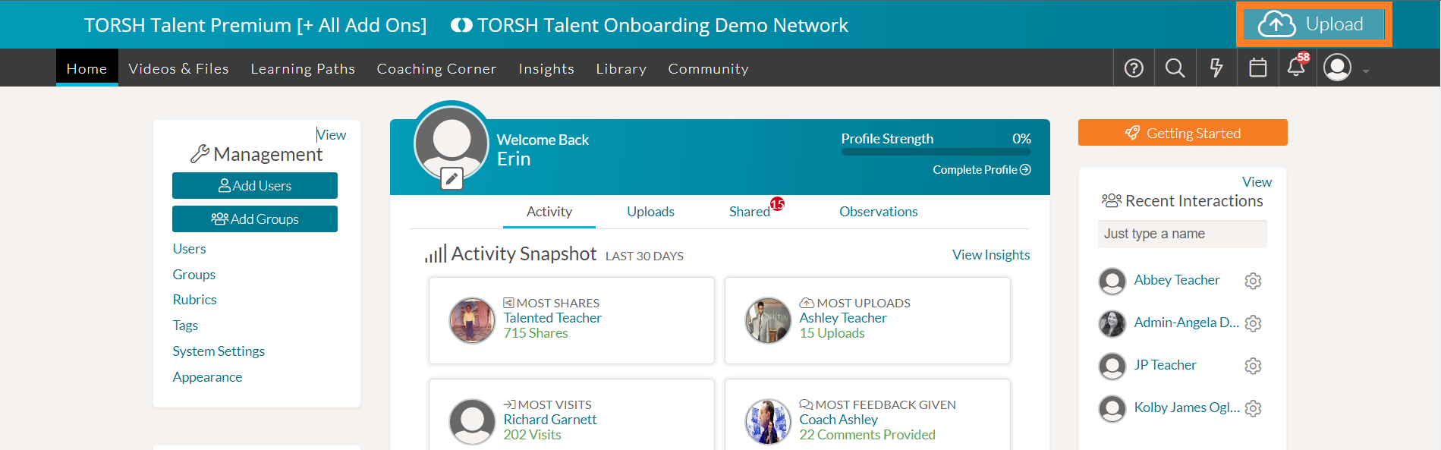This screenshot has width=1441, height=450.
Task: Click the Add Users button
Action: click(255, 186)
